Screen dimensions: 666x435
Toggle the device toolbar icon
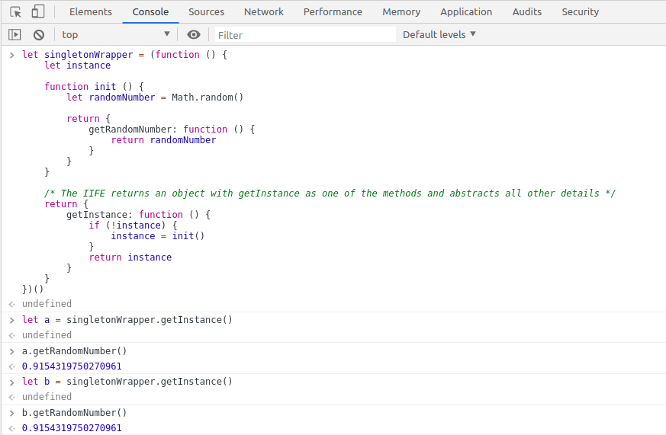38,11
